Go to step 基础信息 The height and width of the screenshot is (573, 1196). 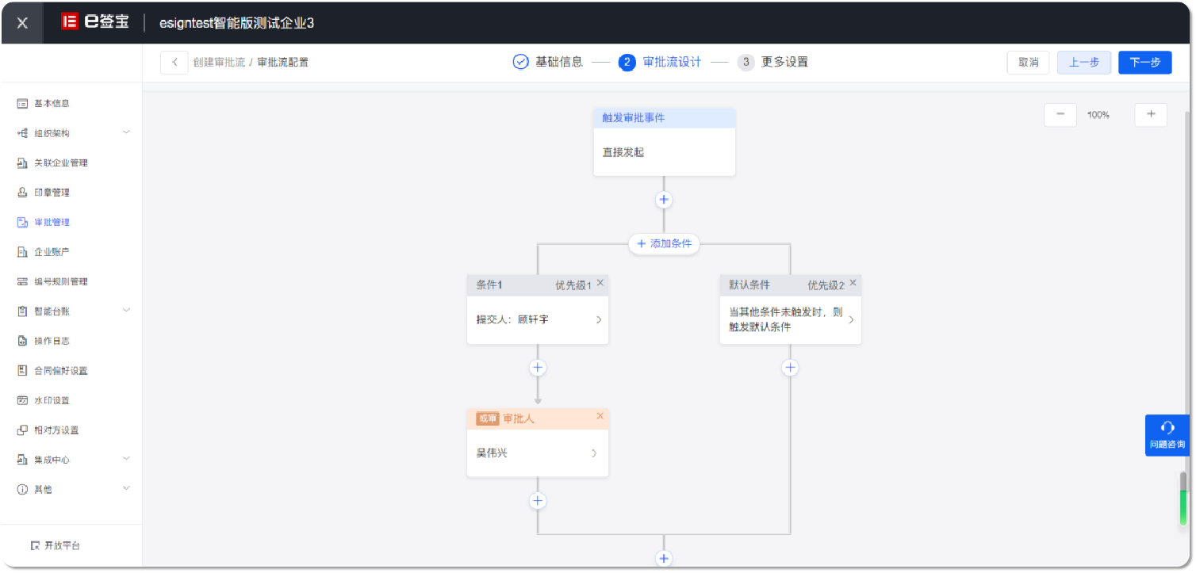point(548,62)
